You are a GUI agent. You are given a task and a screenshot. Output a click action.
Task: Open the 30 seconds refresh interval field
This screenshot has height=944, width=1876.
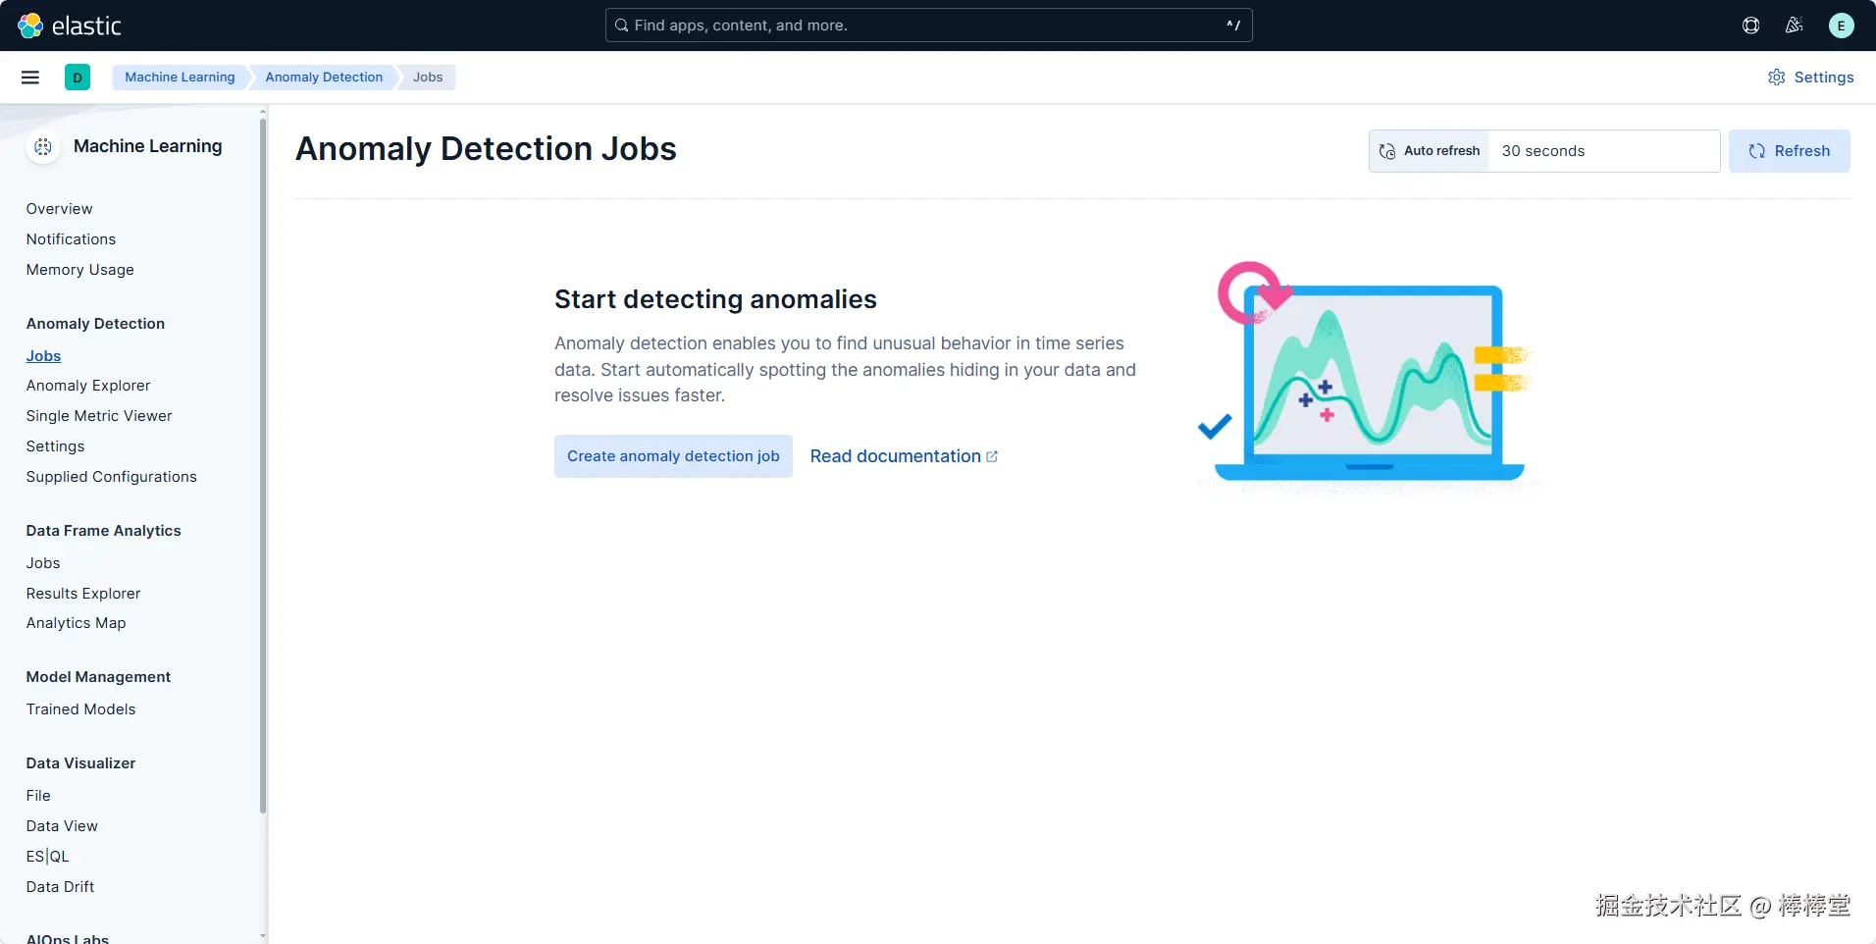(x=1603, y=151)
